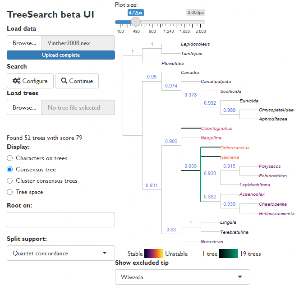Click the tree count green gradient legend

[229, 254]
